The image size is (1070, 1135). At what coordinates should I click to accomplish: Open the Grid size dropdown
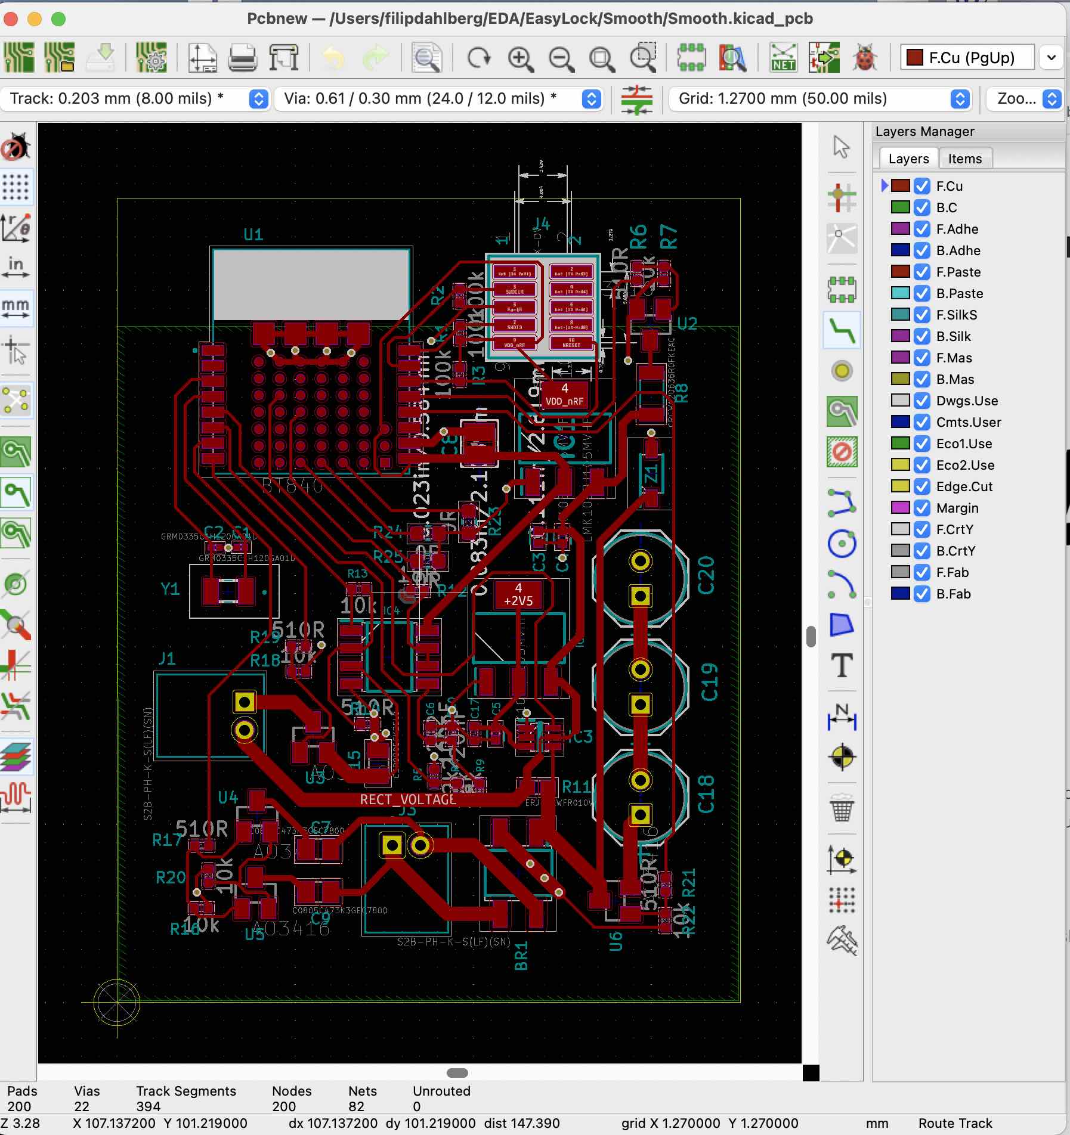960,98
